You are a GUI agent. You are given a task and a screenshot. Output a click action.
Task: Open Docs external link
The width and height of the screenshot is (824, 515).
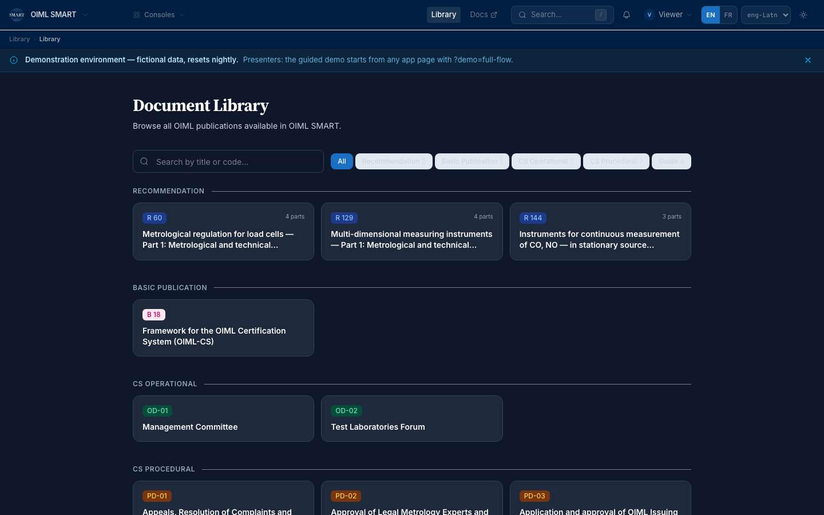(484, 15)
